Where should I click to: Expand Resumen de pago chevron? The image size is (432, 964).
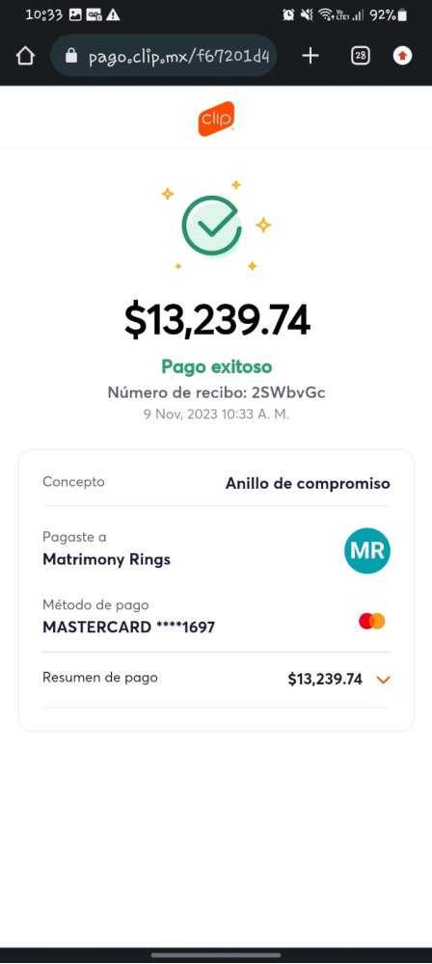click(x=383, y=680)
